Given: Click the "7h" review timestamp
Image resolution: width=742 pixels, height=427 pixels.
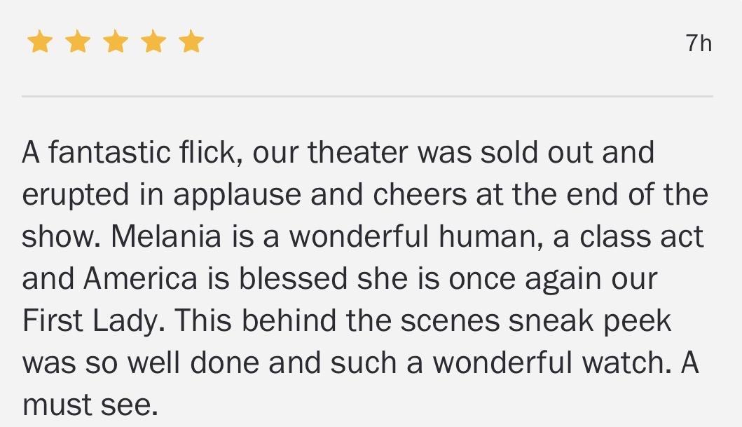Looking at the screenshot, I should tap(699, 44).
